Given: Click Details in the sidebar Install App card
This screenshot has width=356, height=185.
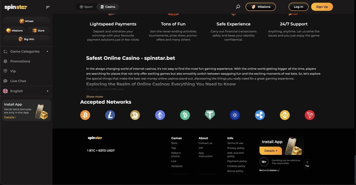Looking at the screenshot, I should click(10, 117).
